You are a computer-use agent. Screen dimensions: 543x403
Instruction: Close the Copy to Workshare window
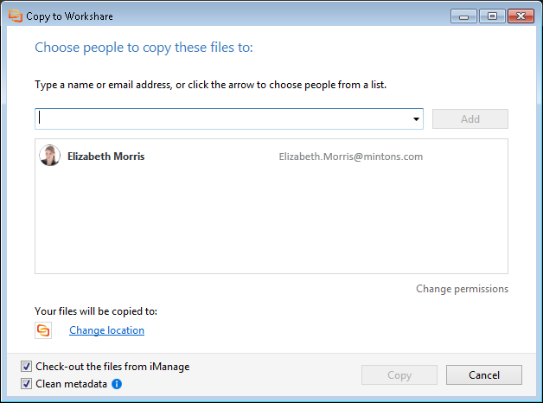[x=521, y=16]
